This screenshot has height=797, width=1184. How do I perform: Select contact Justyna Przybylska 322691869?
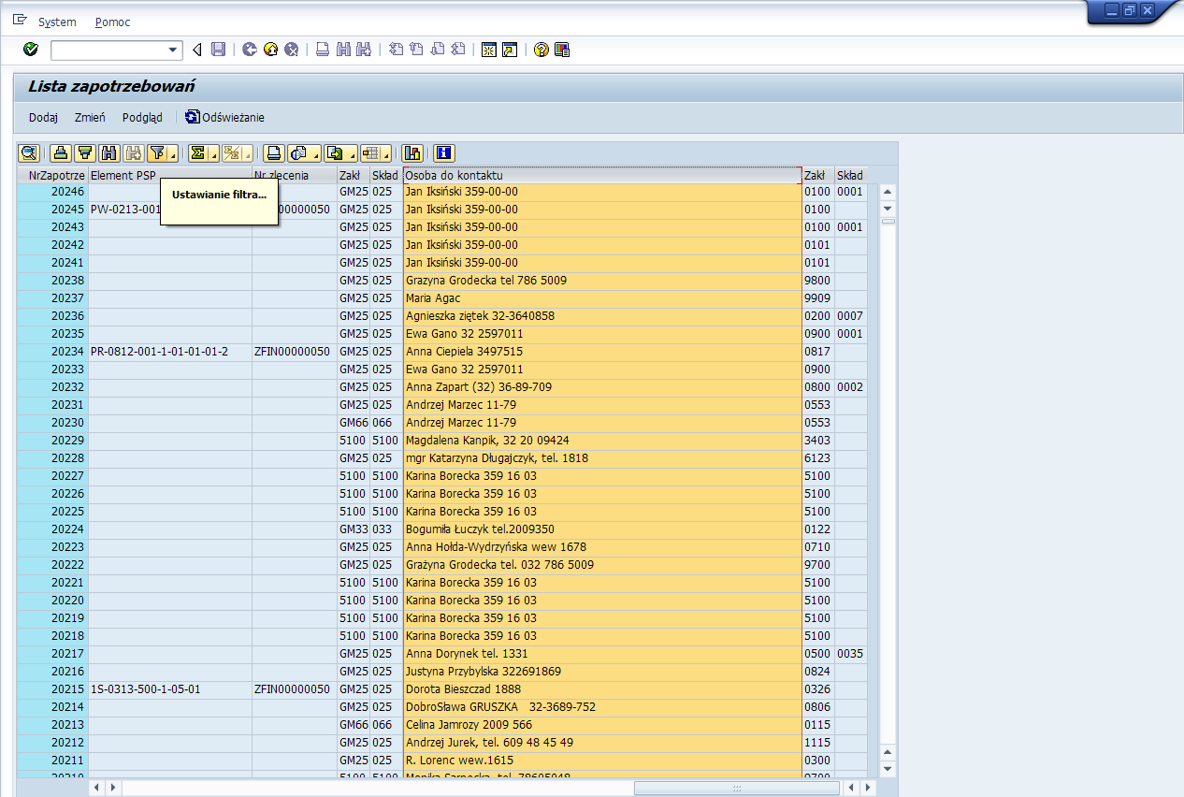(602, 672)
